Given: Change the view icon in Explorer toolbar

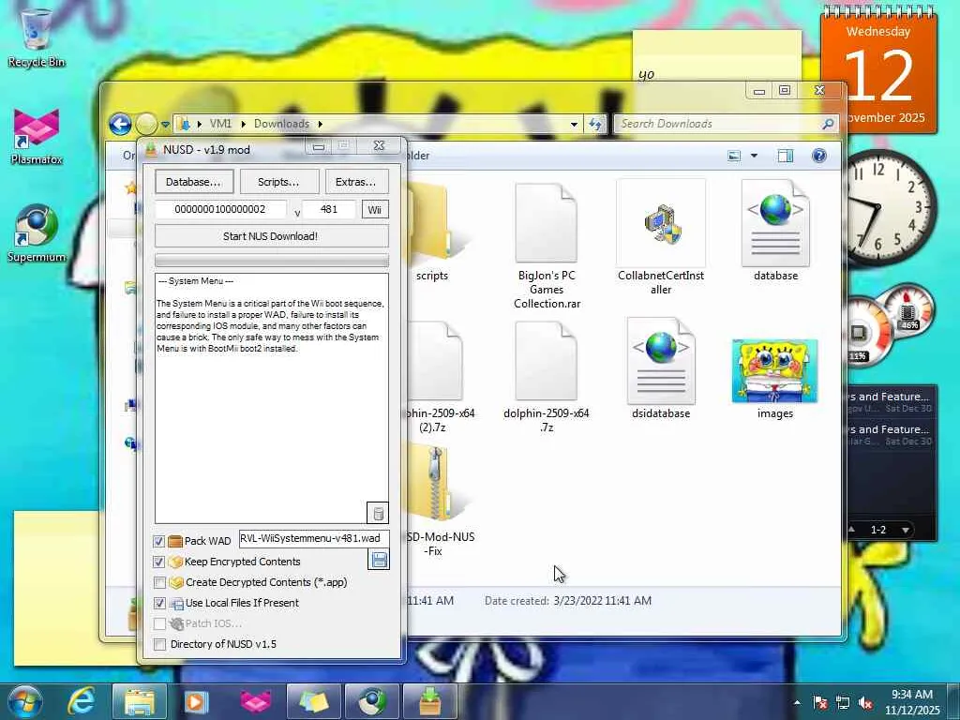Looking at the screenshot, I should (734, 156).
